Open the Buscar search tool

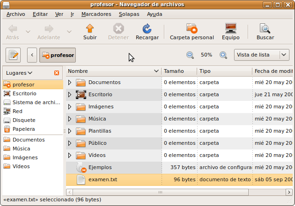[x=265, y=28]
